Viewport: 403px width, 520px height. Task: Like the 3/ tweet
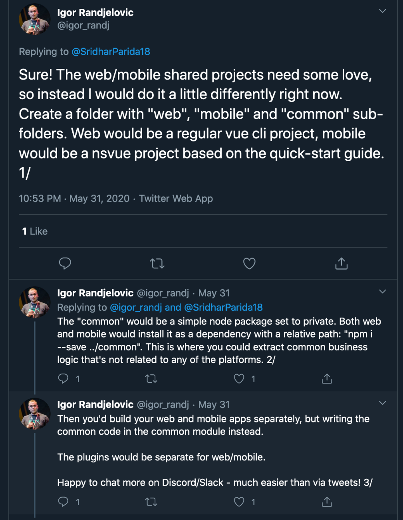[239, 502]
